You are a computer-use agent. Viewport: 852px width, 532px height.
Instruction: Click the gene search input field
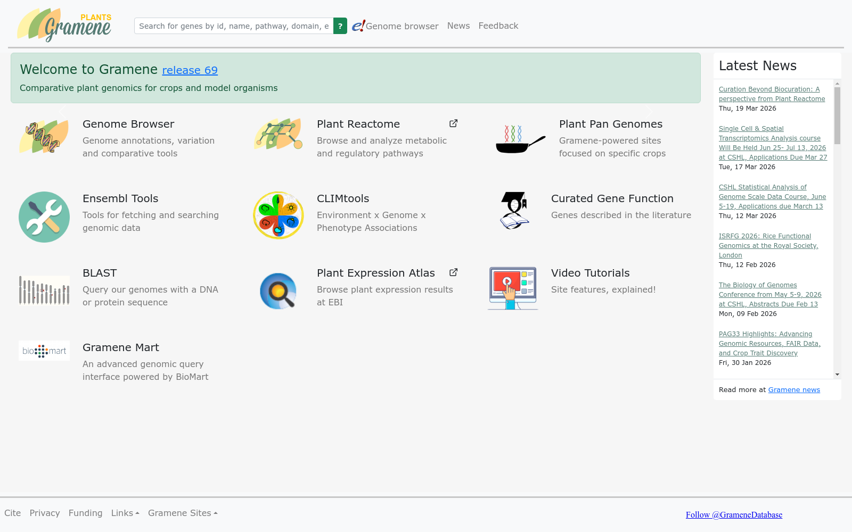[x=234, y=26]
